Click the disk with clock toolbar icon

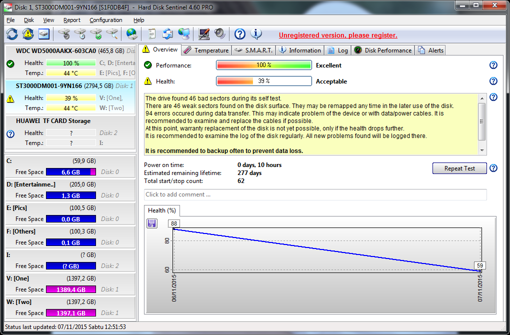(80, 34)
